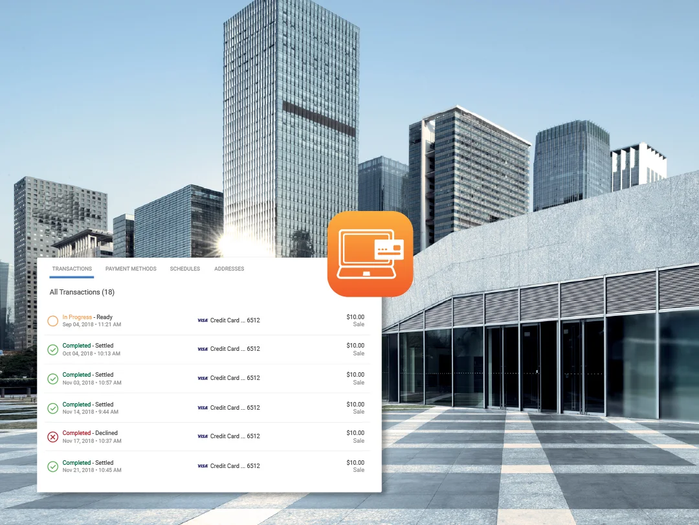
Task: Click the green checkmark on the Nov 14 transaction
Action: point(54,407)
